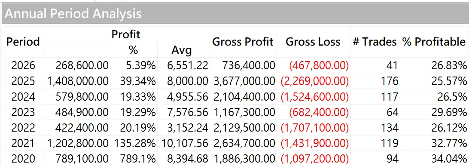Click the 25.57% profitable value

pos(449,81)
